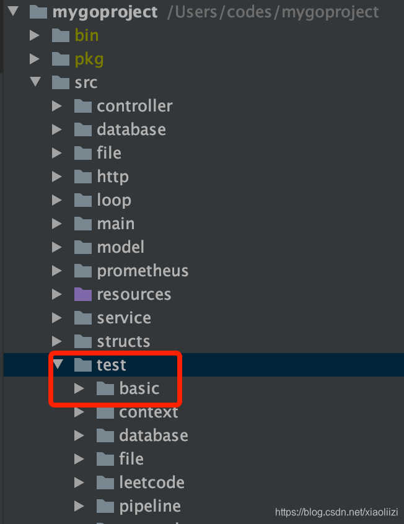Select database folder under test
The image size is (404, 524).
[x=154, y=436]
